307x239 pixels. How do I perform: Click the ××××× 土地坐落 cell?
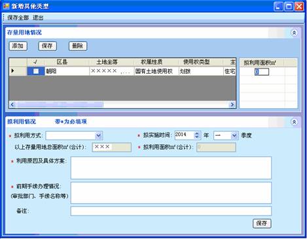(x=111, y=71)
